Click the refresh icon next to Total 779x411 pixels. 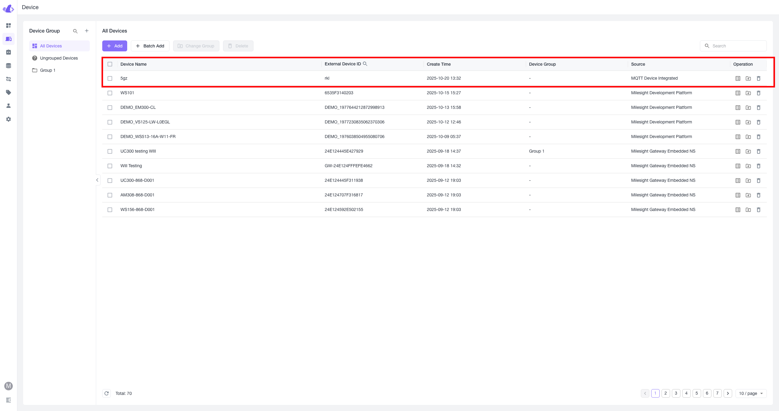click(x=107, y=393)
